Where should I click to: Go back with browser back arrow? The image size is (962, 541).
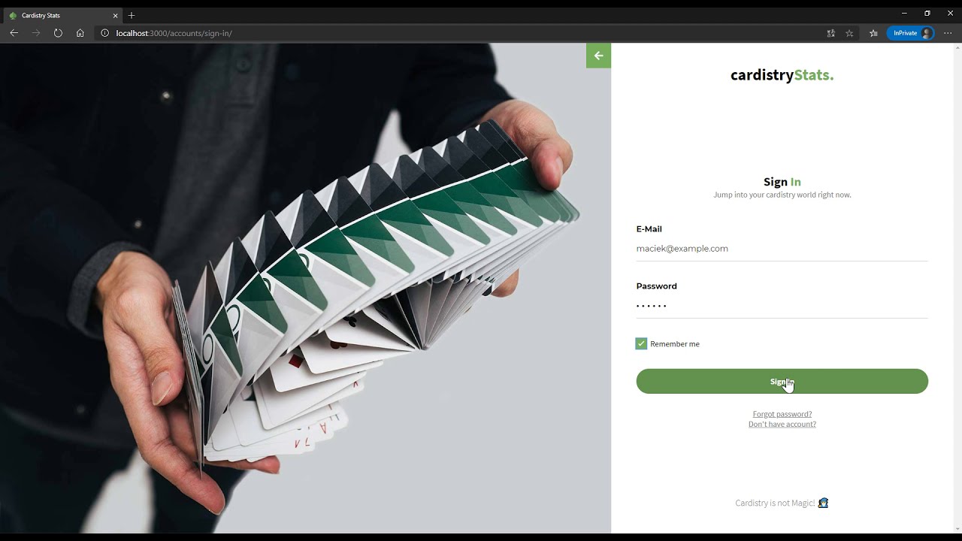(x=14, y=33)
